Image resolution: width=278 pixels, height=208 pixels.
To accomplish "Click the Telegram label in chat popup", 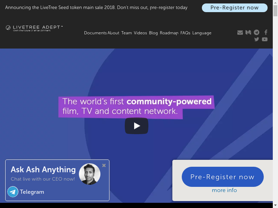I will [x=32, y=192].
